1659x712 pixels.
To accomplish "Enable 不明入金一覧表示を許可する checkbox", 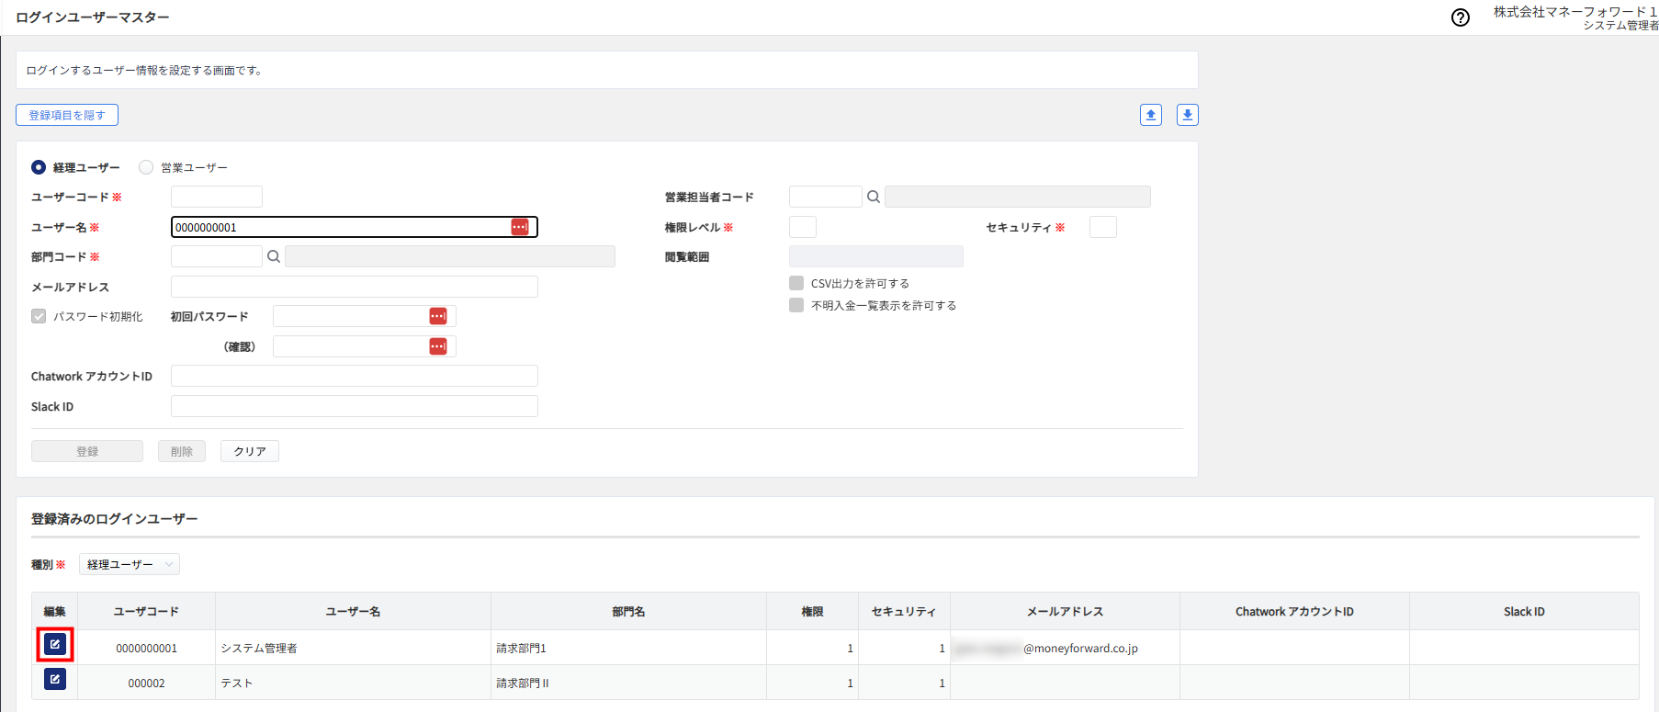I will coord(796,305).
